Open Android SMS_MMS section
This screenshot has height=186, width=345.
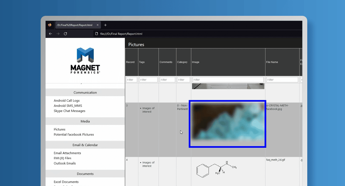click(68, 106)
